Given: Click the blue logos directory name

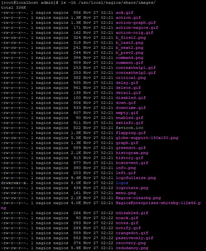Looking at the screenshot, I should [122, 183].
